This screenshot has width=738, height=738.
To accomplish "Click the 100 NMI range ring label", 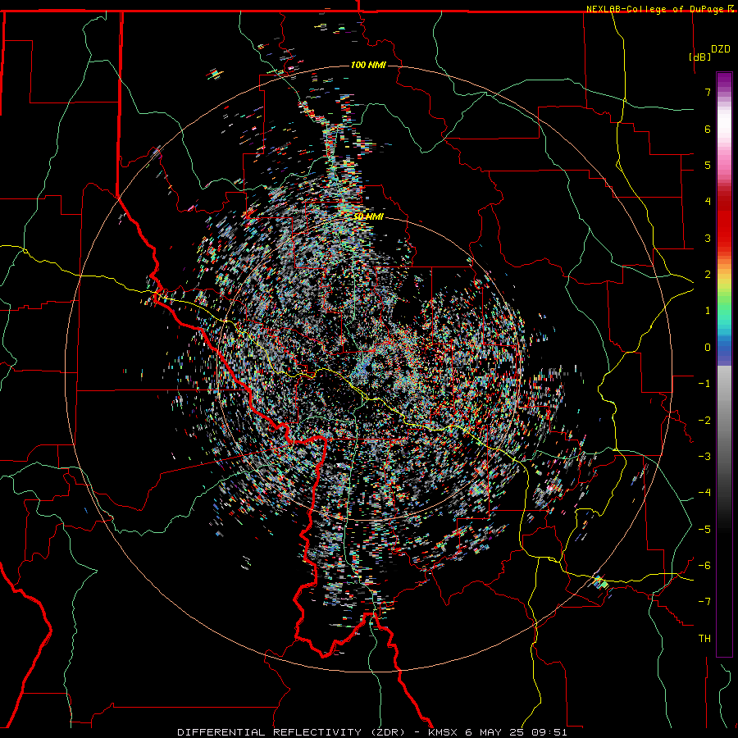I will coord(368,65).
